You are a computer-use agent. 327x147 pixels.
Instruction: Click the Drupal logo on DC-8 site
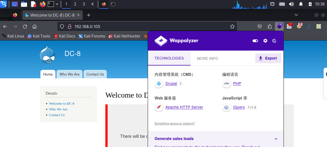[x=47, y=55]
